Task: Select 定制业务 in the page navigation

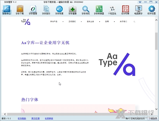Action: (90, 21)
